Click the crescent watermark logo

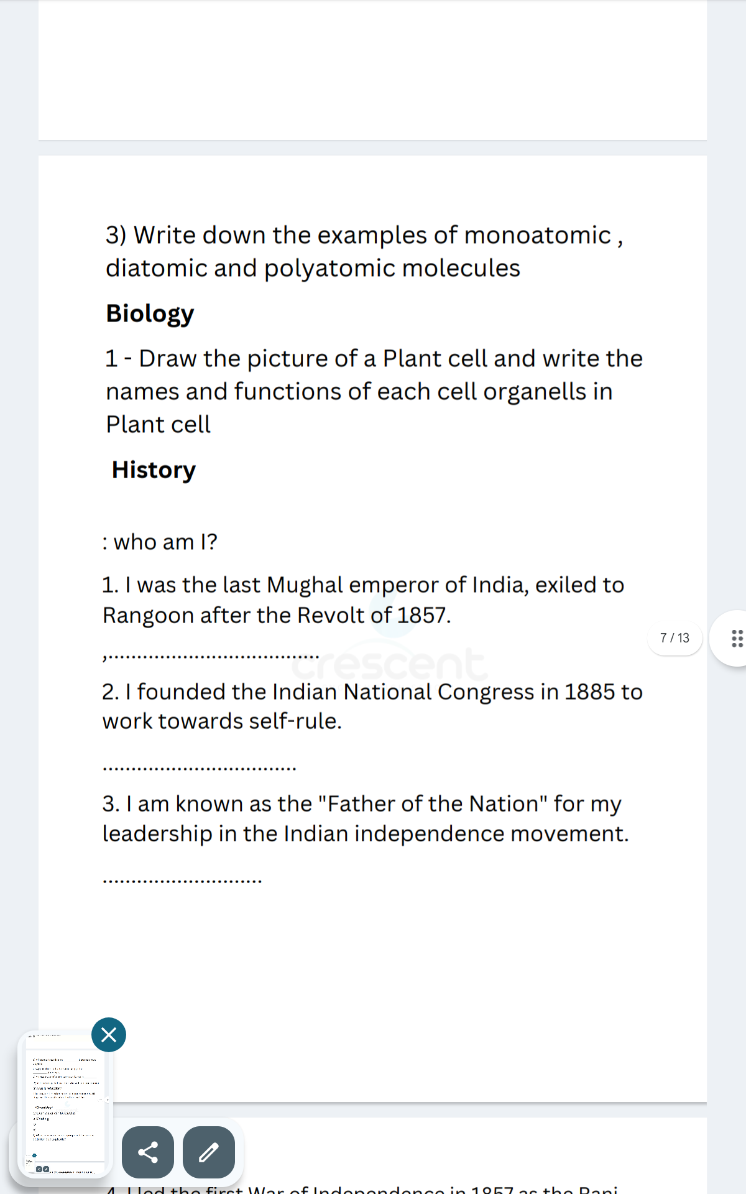coord(390,662)
